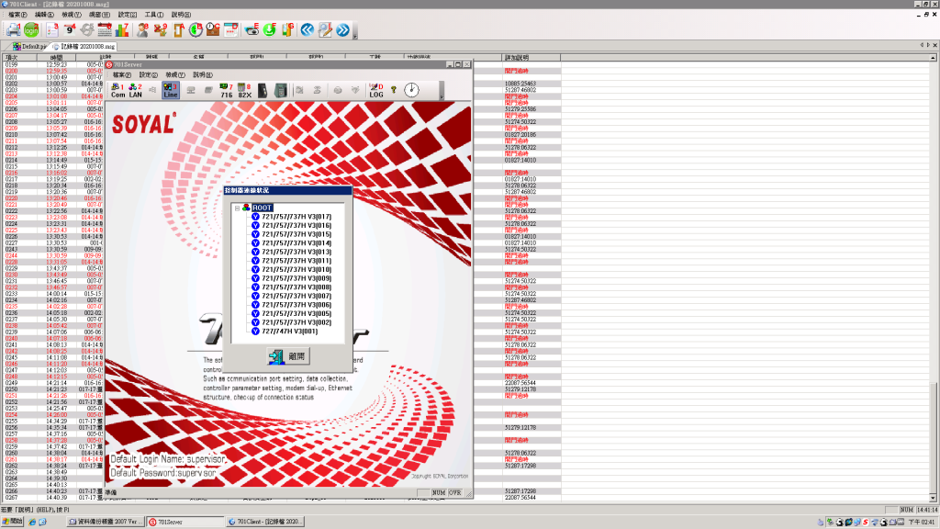Click the black controller device icon
940x529 pixels.
[x=263, y=91]
